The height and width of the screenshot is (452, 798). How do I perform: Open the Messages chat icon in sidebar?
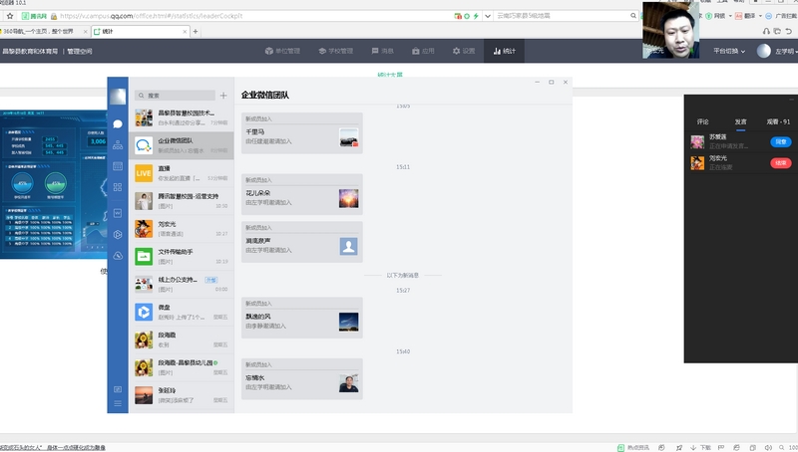pos(118,123)
